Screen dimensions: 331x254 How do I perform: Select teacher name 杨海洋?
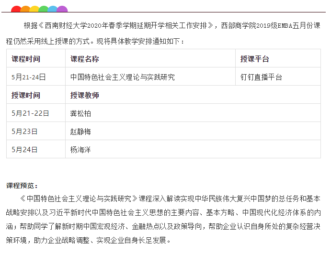[80, 150]
